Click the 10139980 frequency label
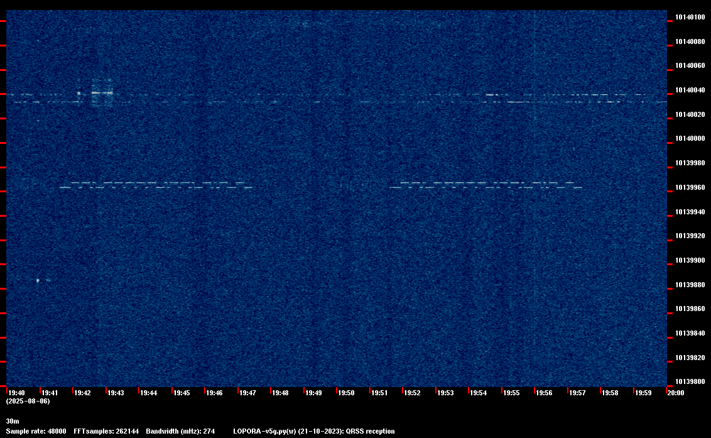The image size is (711, 438). click(x=690, y=163)
